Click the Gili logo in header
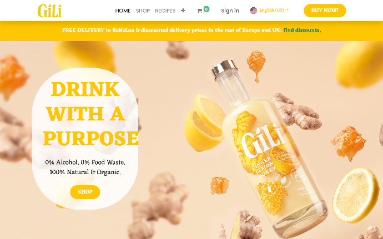Viewport: 383px width, 239px height. point(49,11)
